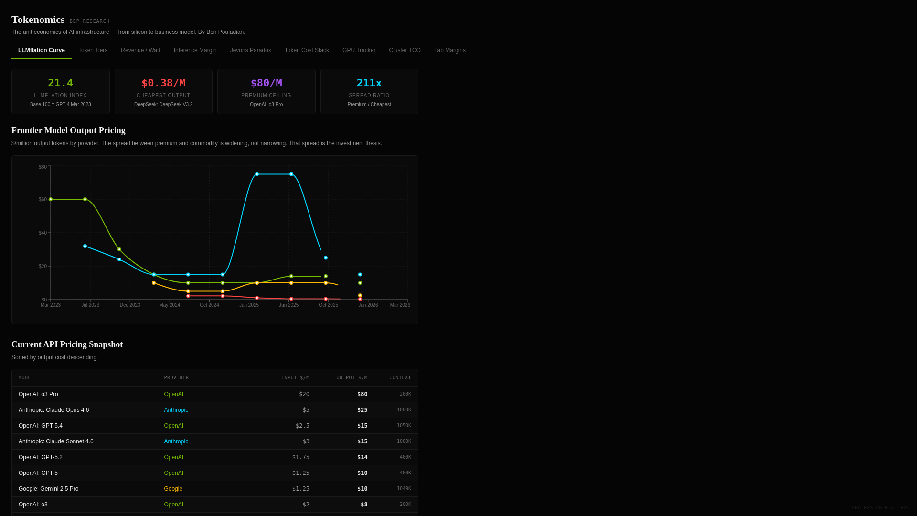The image size is (917, 516).
Task: Switch to the GPU Tracker tab
Action: (359, 50)
